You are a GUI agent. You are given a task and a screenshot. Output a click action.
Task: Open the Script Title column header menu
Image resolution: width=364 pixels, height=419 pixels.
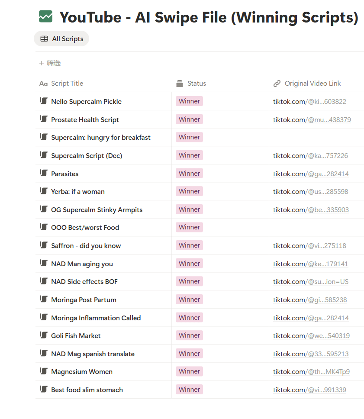click(67, 84)
